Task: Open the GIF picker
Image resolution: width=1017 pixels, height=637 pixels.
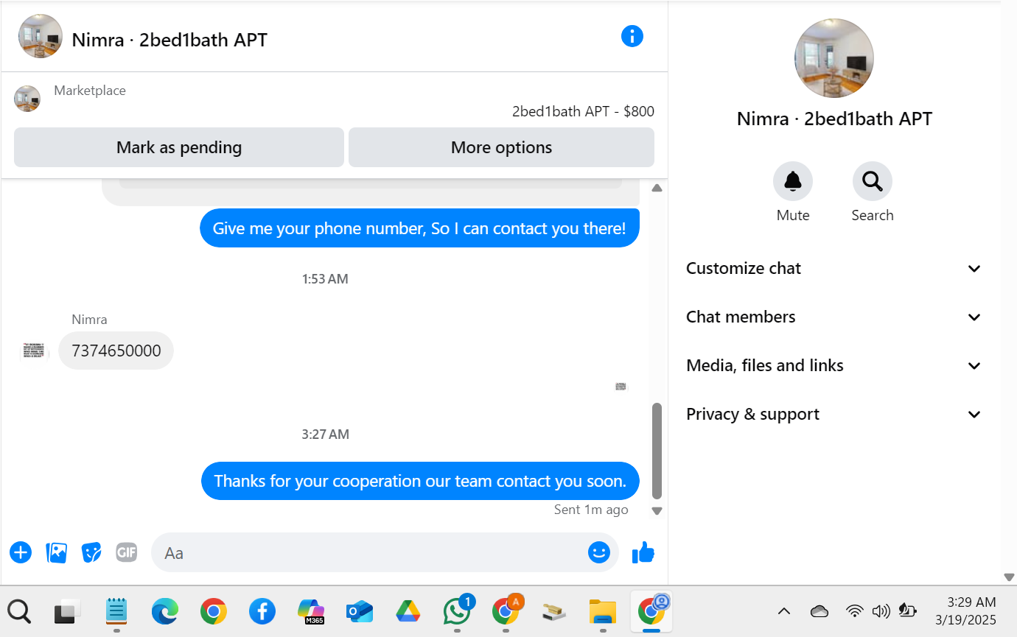Action: pos(127,552)
